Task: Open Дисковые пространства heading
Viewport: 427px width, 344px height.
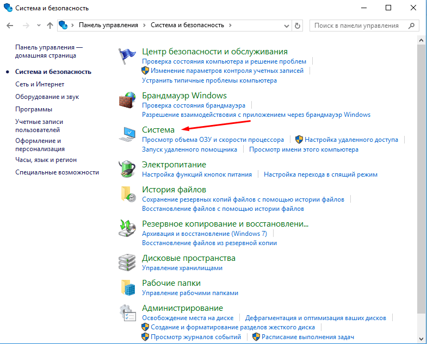Action: (189, 258)
